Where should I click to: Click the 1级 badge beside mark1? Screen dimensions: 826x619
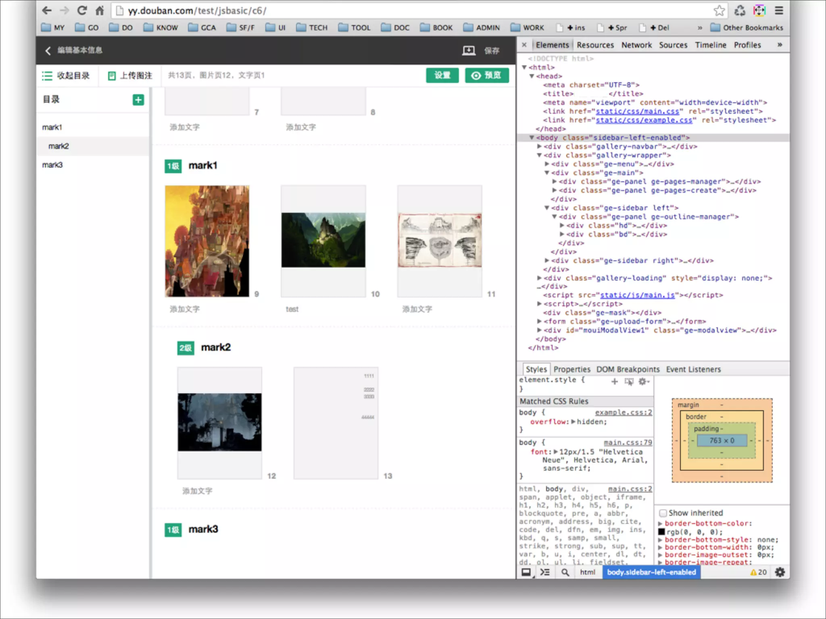[173, 166]
